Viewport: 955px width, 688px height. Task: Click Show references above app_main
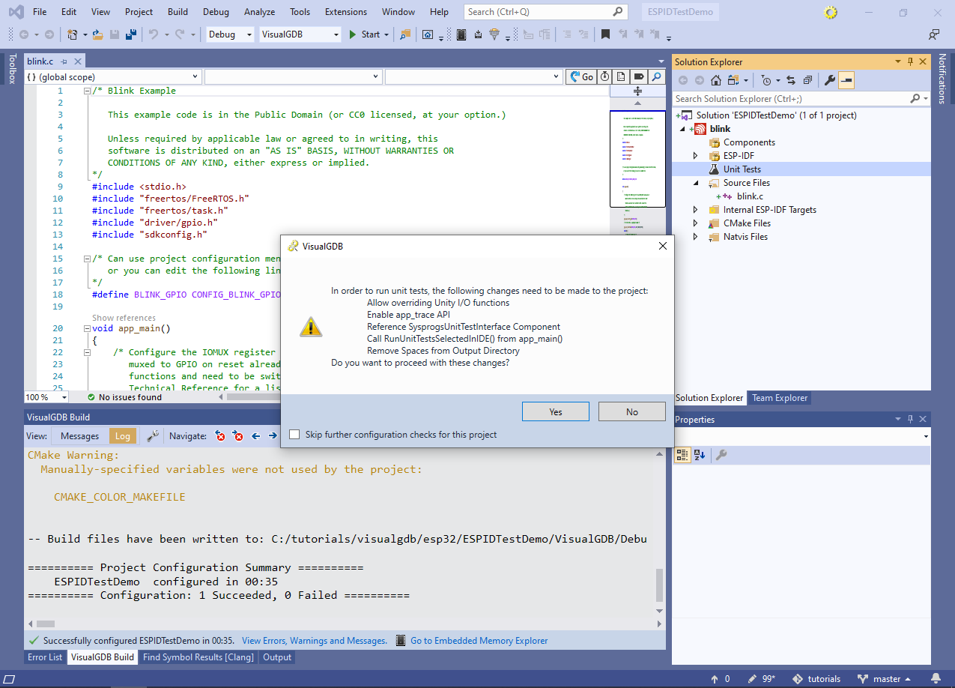pyautogui.click(x=124, y=318)
